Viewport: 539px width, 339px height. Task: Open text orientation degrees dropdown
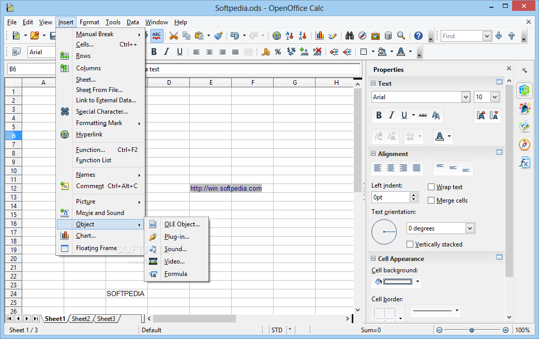pos(470,228)
